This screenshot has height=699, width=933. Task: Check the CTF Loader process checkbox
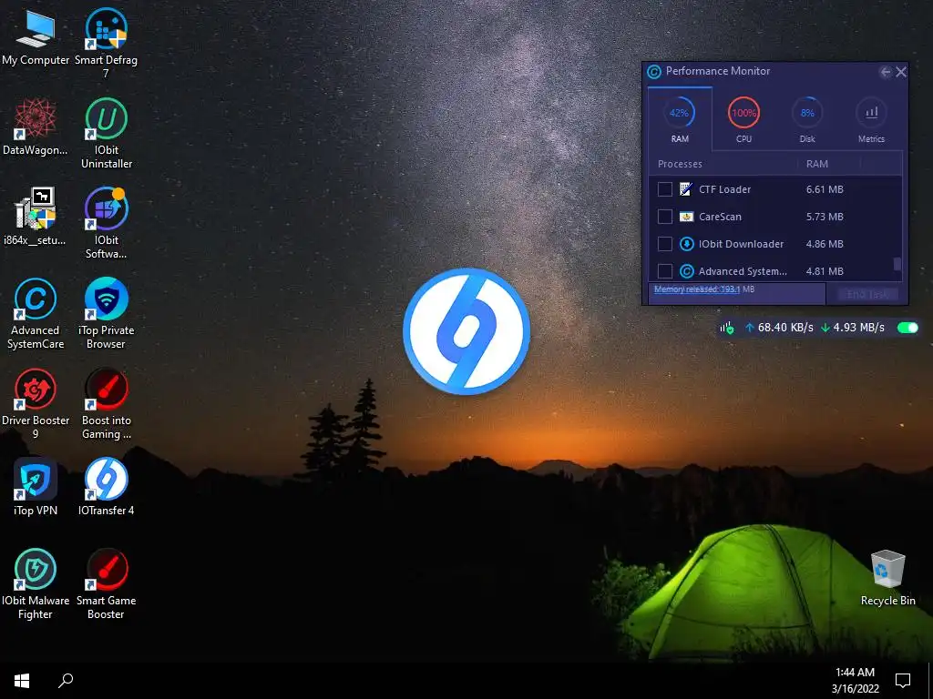tap(664, 189)
